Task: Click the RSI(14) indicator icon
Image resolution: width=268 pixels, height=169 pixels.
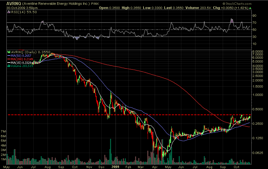Action: pyautogui.click(x=9, y=12)
